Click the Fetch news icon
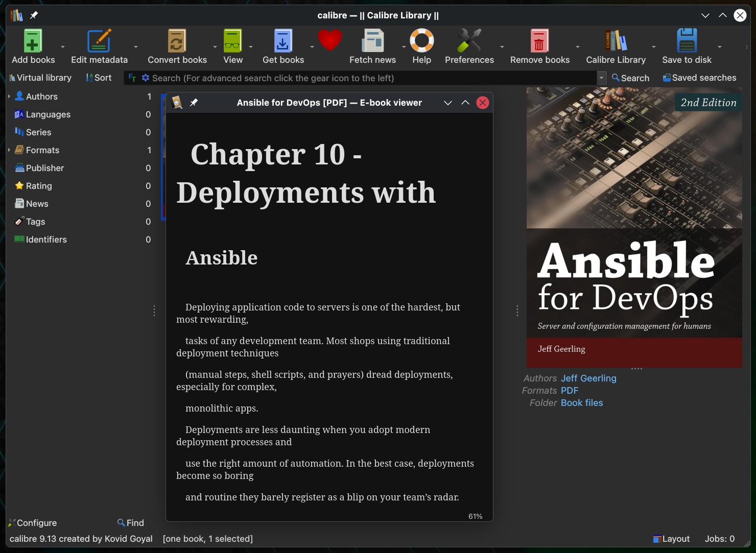 click(372, 41)
